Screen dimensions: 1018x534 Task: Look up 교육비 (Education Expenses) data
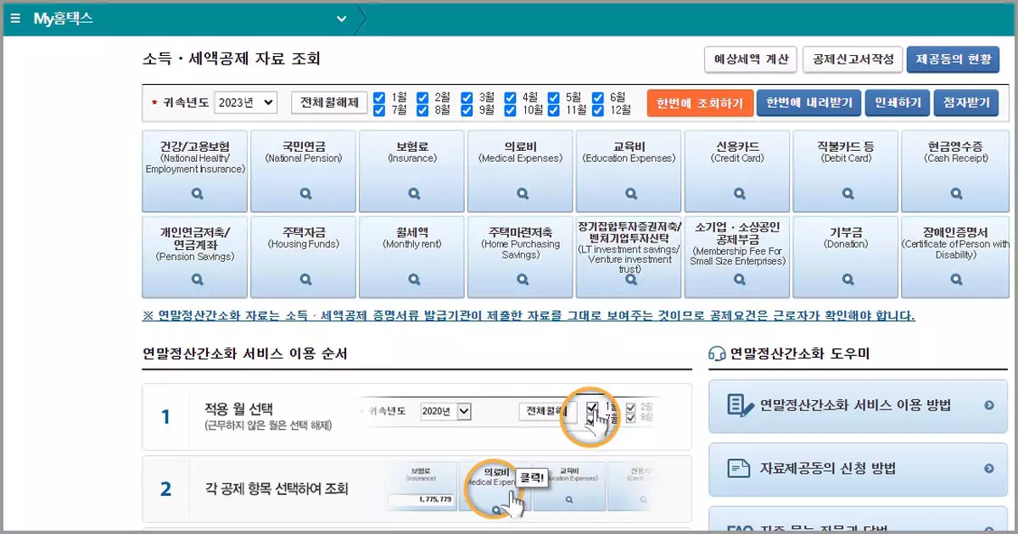(629, 193)
